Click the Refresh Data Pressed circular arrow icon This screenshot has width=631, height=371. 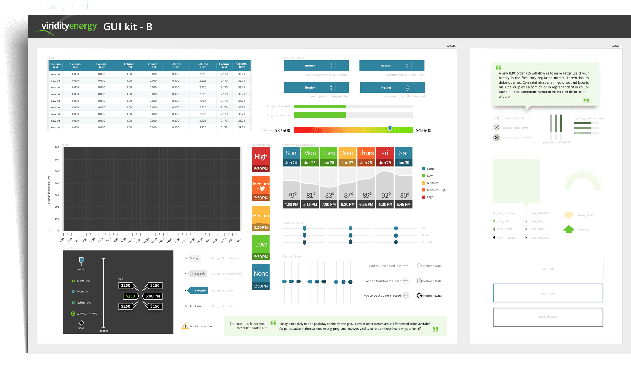[419, 295]
